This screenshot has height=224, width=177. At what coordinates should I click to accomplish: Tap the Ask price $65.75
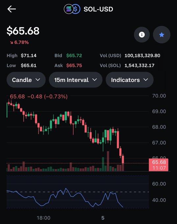74,66
